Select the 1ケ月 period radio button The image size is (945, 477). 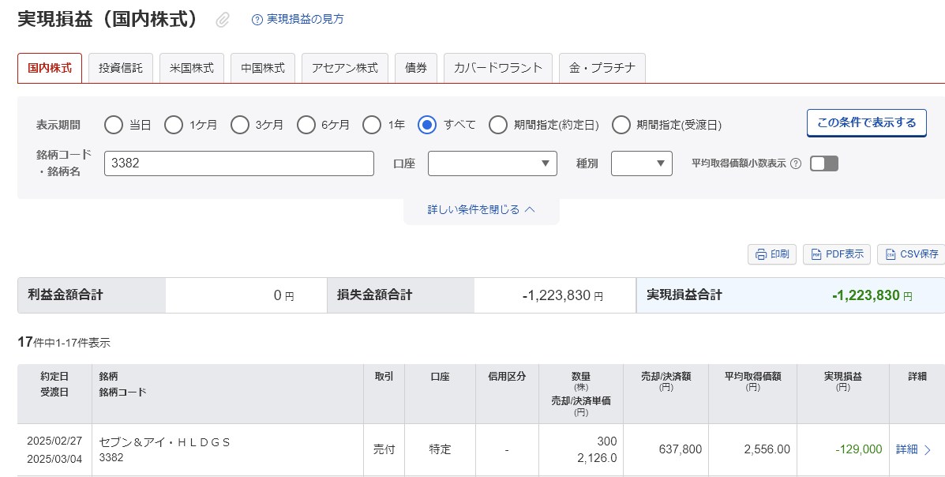click(x=174, y=125)
